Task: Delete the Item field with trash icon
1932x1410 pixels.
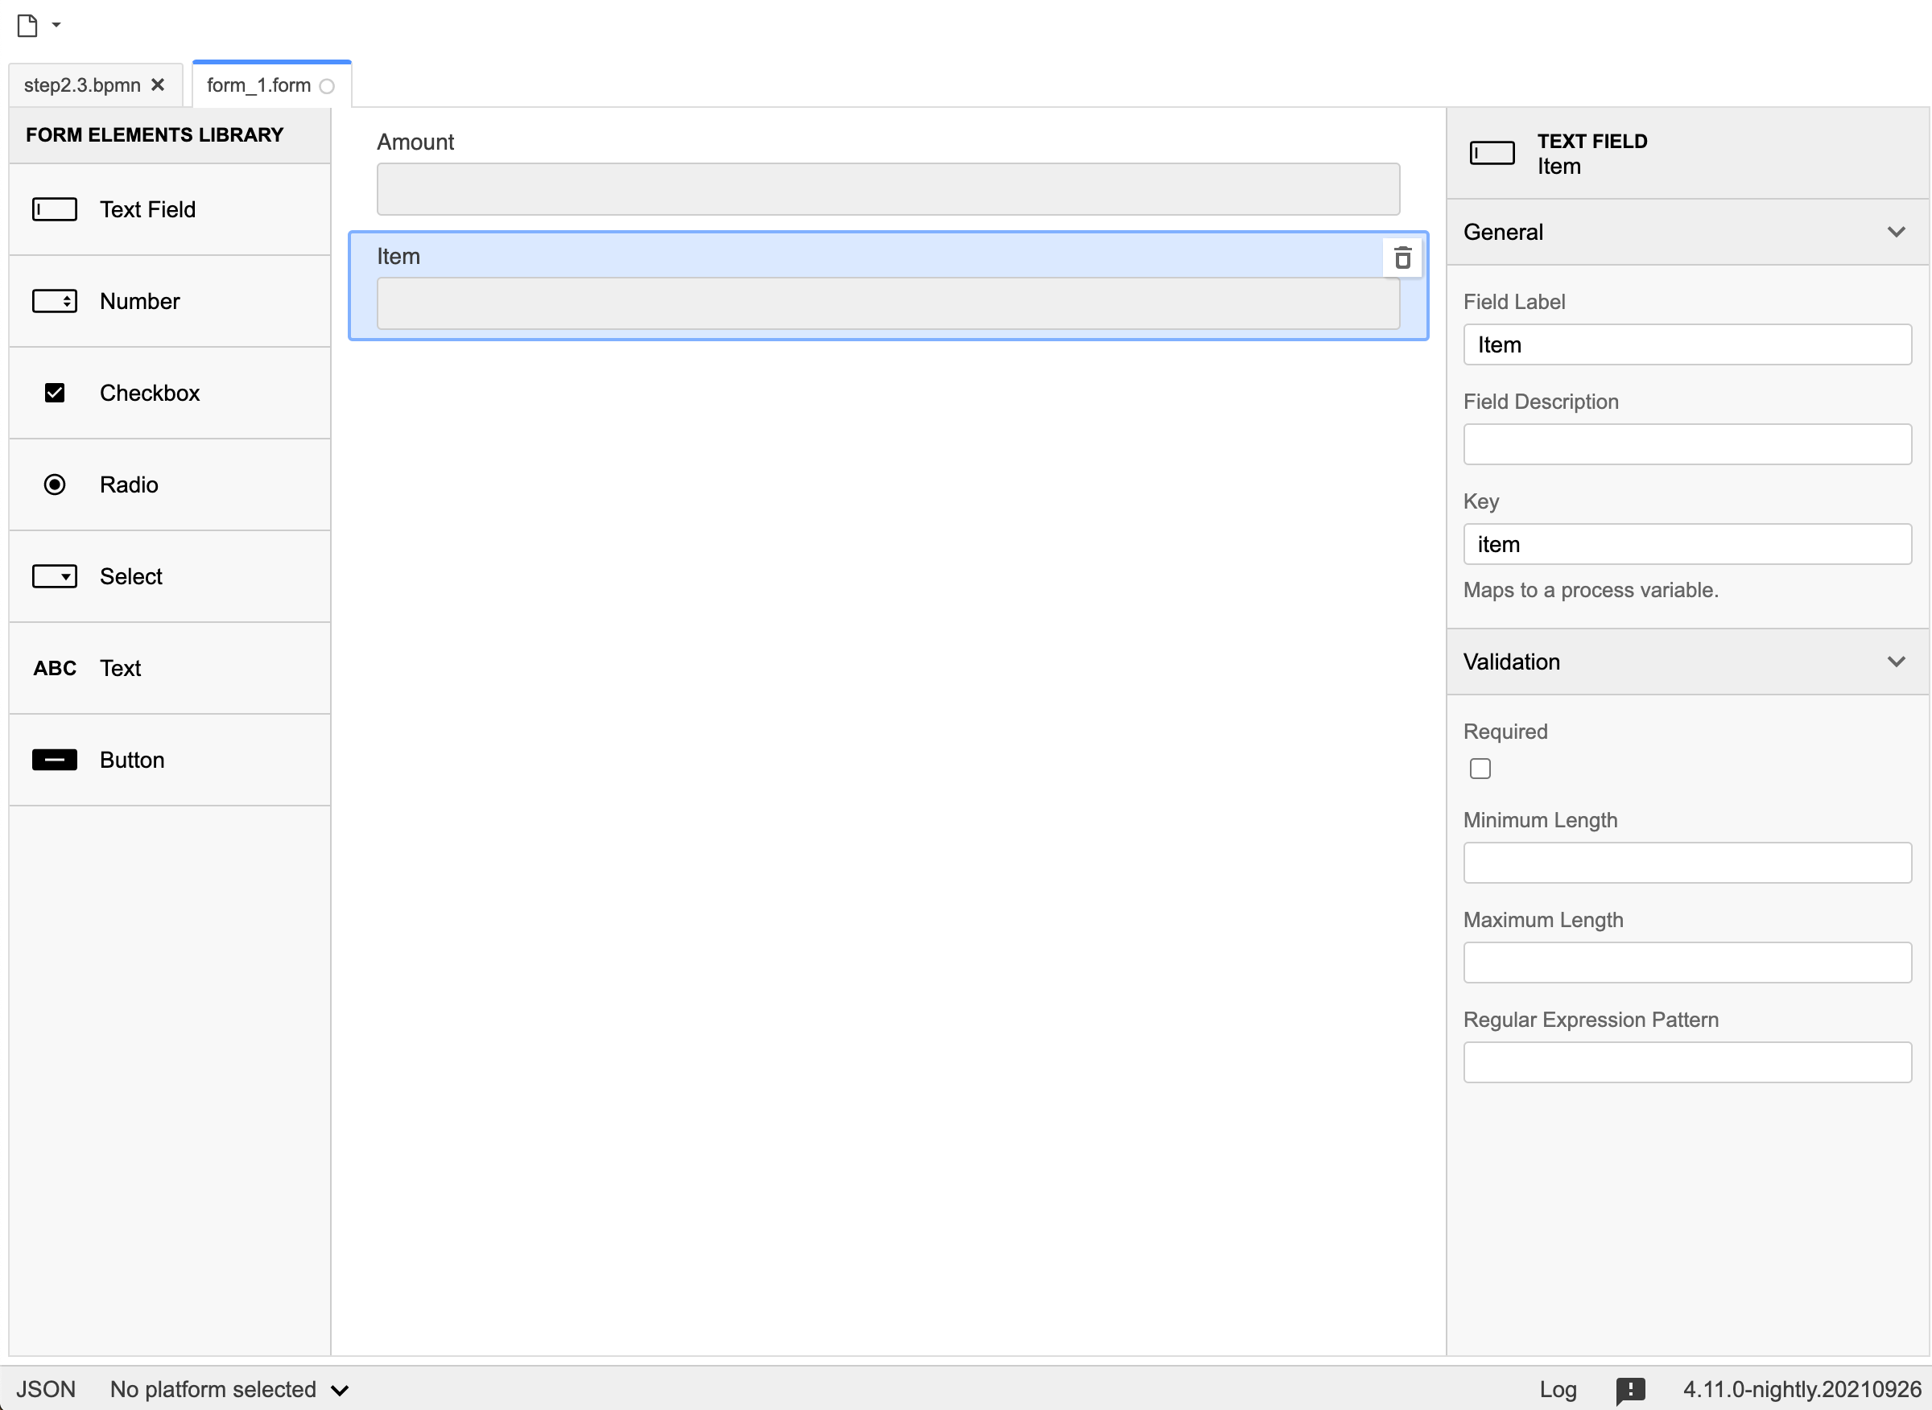Action: tap(1402, 258)
